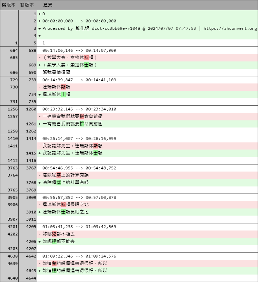258x282 pixels.
Task: Click timestamp 01:09:22,346 --> 01:09:24,576
Action: [79, 256]
